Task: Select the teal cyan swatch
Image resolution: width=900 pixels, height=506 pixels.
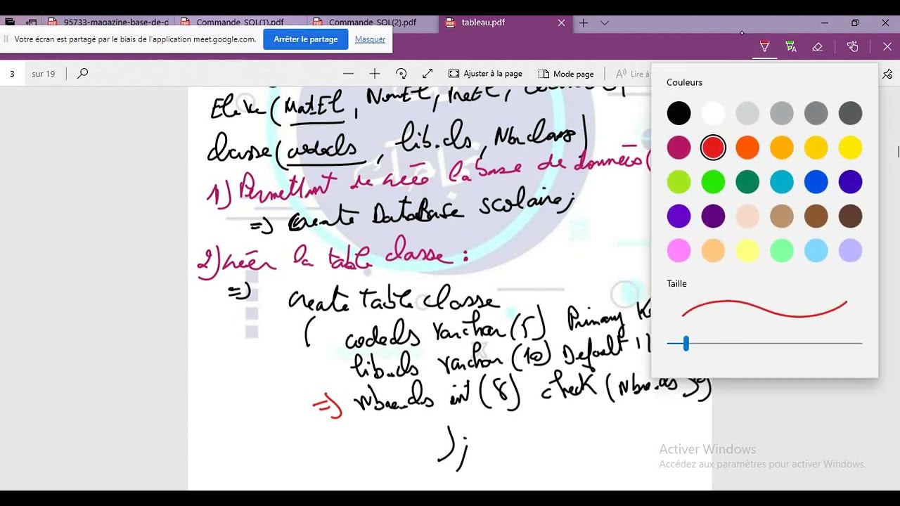Action: pos(782,182)
